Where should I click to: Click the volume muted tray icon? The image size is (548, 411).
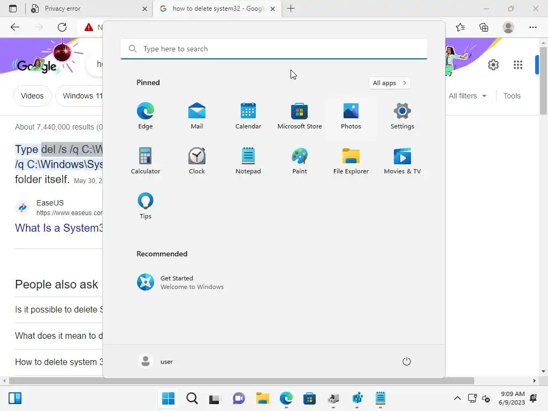pyautogui.click(x=486, y=398)
